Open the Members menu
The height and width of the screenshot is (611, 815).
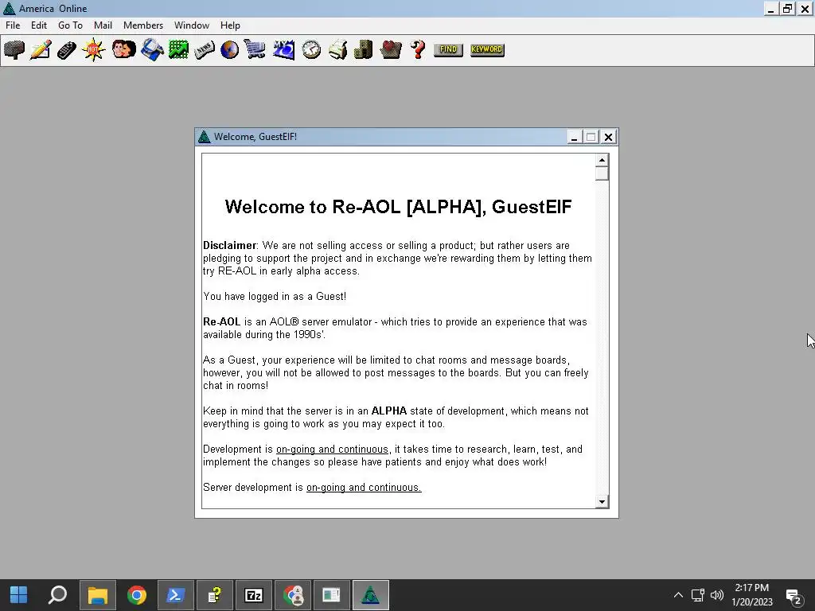(143, 25)
